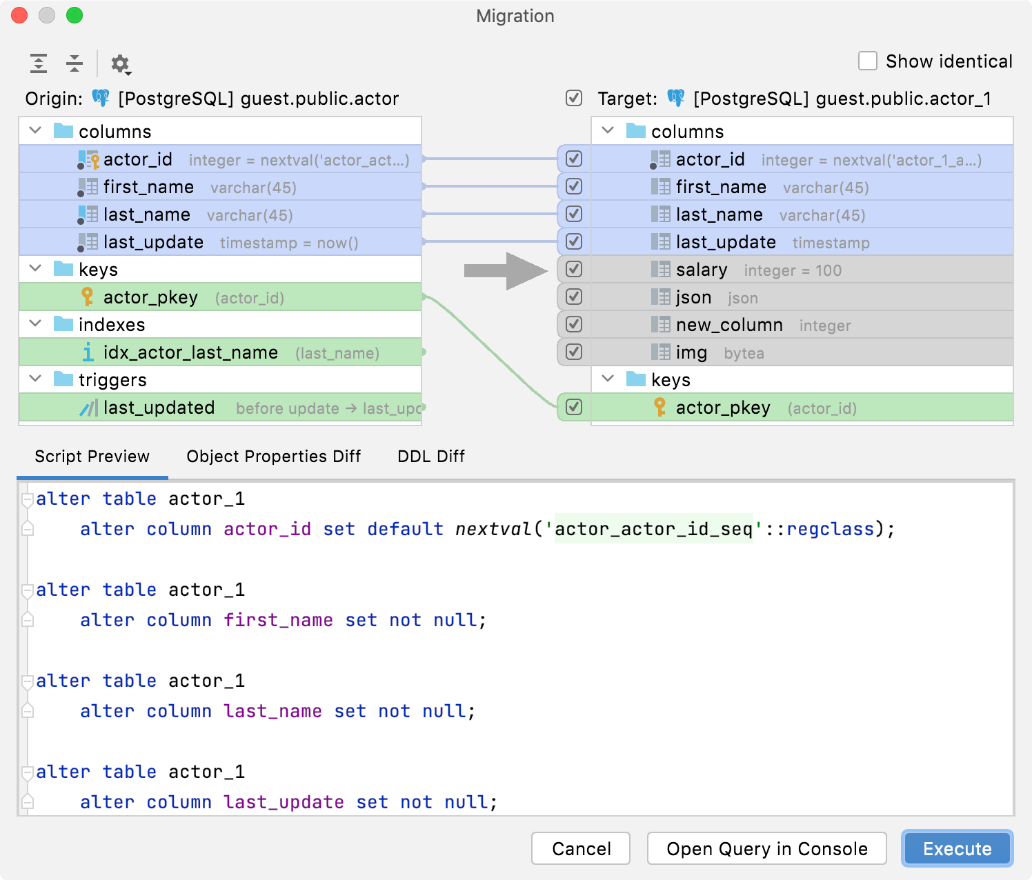
Task: Click the Collapse All toolbar icon
Action: [75, 63]
